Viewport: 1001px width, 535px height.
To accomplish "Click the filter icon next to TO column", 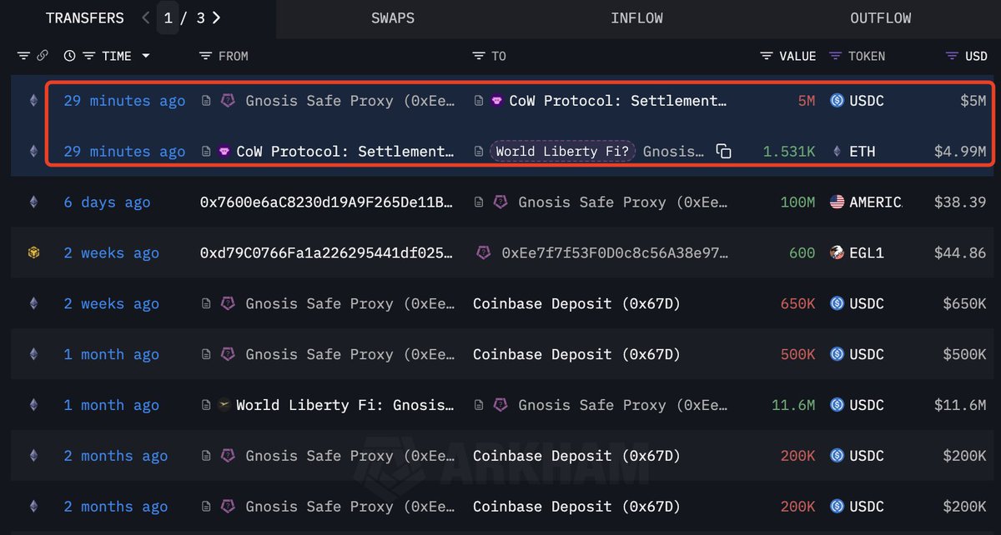I will [479, 56].
